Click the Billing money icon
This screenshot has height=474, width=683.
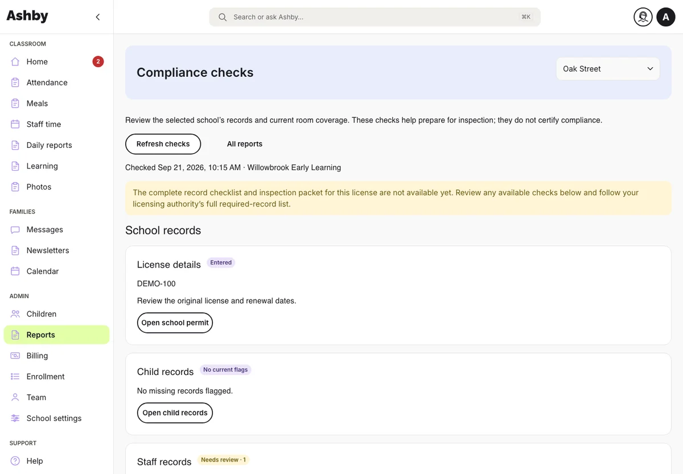pyautogui.click(x=15, y=356)
